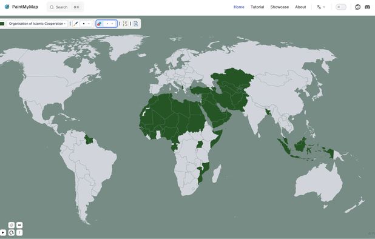375x239 pixels.
Task: Click the play button at bottom left
Action: coord(3,232)
